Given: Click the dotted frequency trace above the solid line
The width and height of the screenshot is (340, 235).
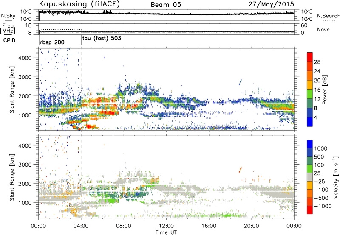Looking at the screenshot, I should [60, 29].
